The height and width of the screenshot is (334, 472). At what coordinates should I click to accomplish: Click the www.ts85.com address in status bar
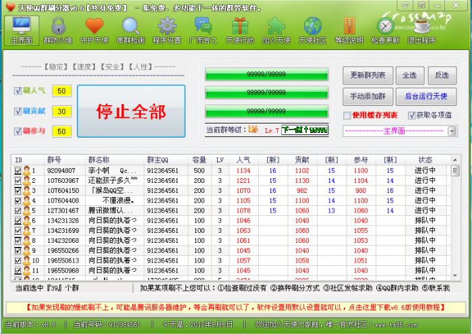coord(396,325)
